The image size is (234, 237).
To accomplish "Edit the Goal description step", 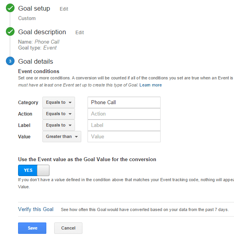I will [80, 33].
